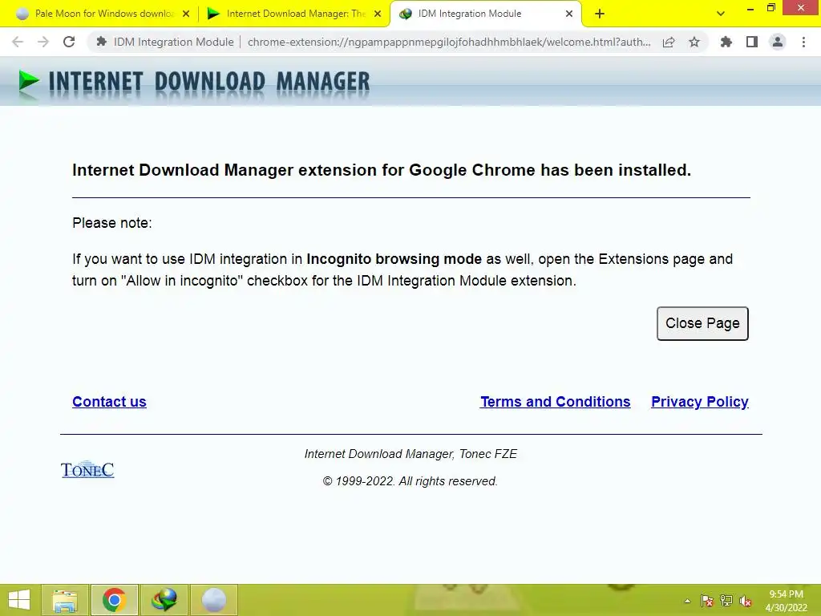Close the Internet Download Manager tab

pos(378,14)
